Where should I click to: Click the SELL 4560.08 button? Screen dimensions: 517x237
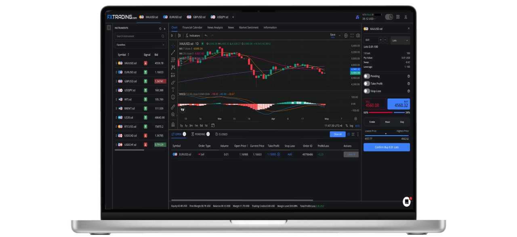tap(375, 104)
